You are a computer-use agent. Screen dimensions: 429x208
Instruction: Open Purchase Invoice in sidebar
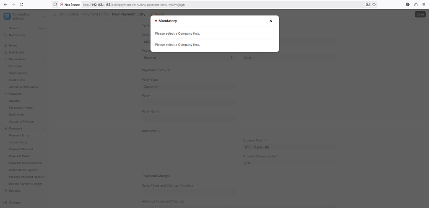(x=21, y=108)
